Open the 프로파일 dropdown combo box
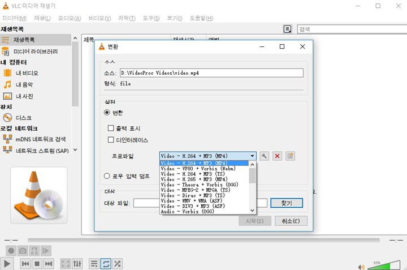The width and height of the screenshot is (407, 270). tap(207, 156)
